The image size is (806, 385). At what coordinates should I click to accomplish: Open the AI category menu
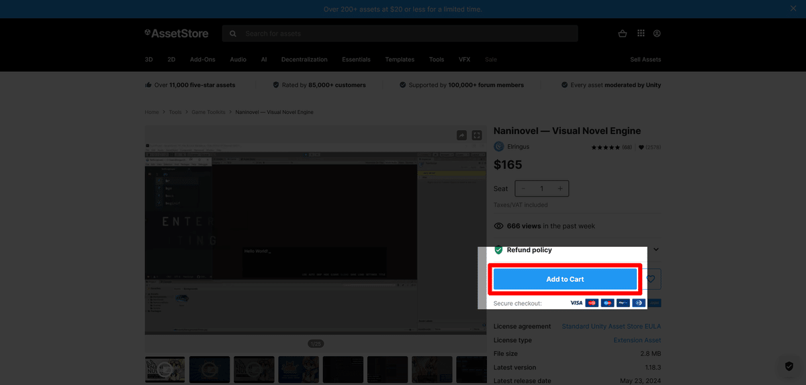[x=264, y=60]
